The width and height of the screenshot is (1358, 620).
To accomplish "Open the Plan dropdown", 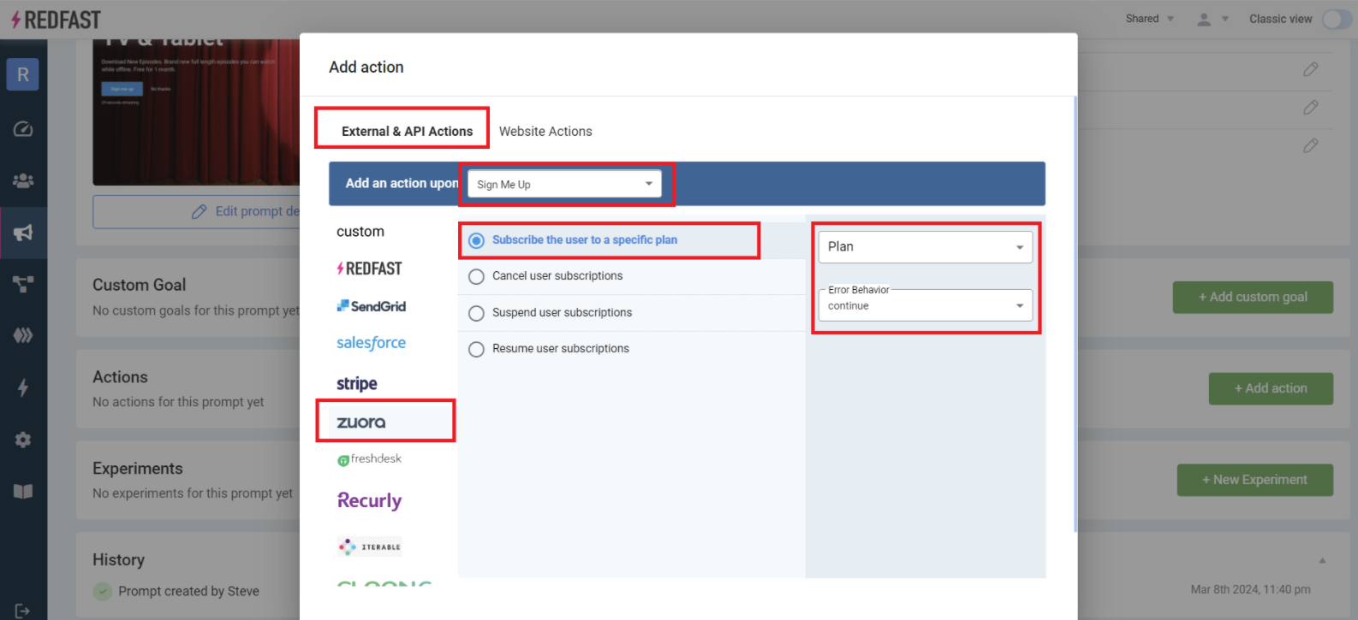I will tap(926, 247).
